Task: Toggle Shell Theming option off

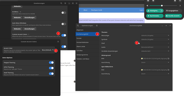Action: (x=51, y=74)
